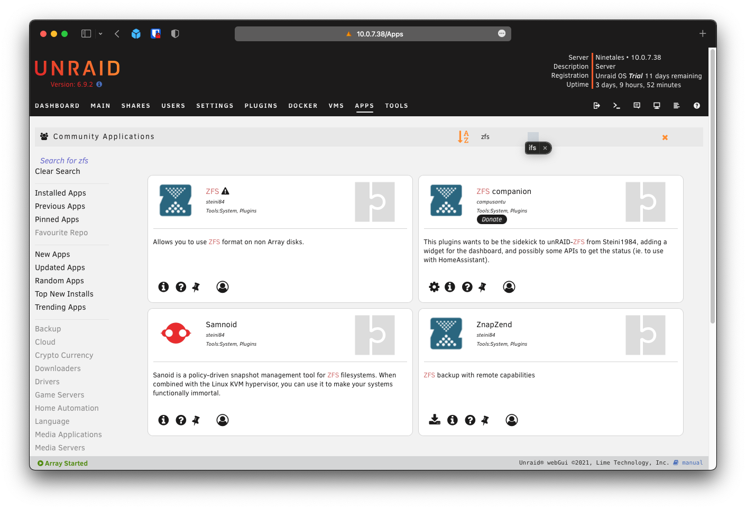Open ZFS companion settings gear icon
This screenshot has height=509, width=746.
pos(434,286)
